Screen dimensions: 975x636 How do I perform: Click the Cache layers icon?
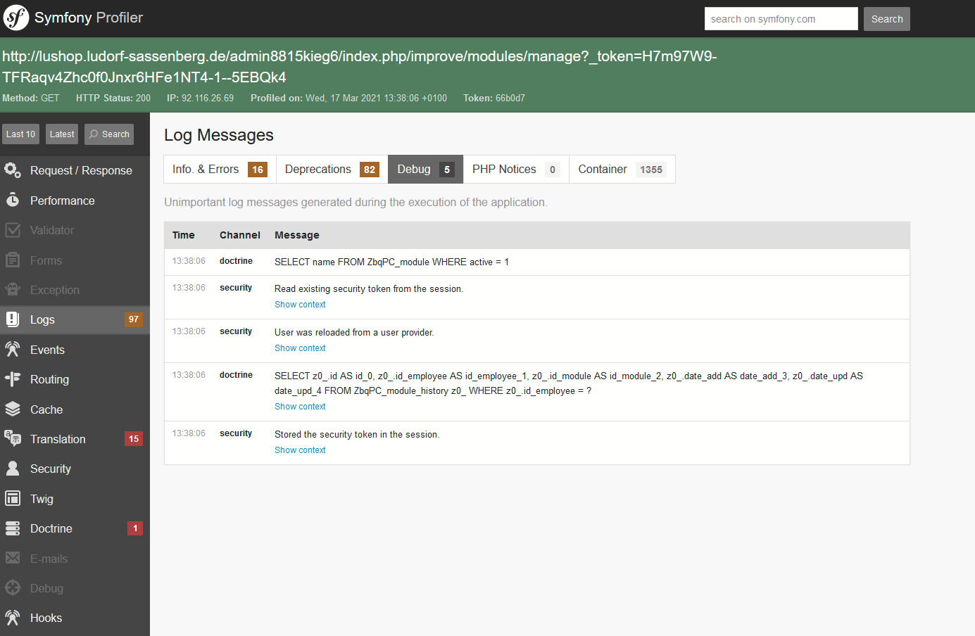click(x=13, y=409)
